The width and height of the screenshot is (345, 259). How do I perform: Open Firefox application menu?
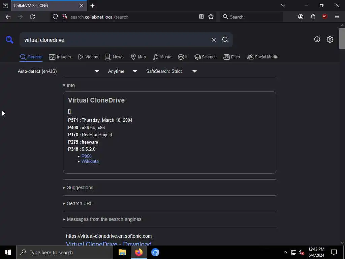tap(337, 17)
